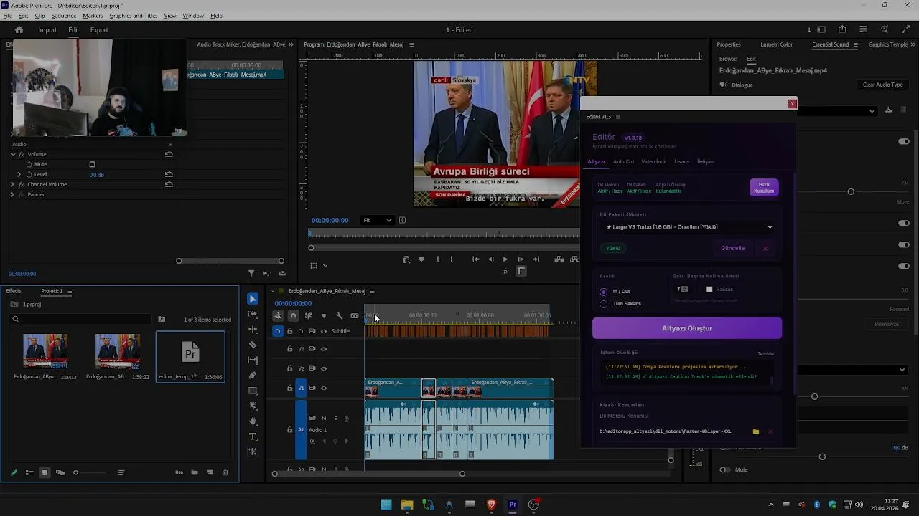Add marker from Program monitor controls

(x=421, y=259)
